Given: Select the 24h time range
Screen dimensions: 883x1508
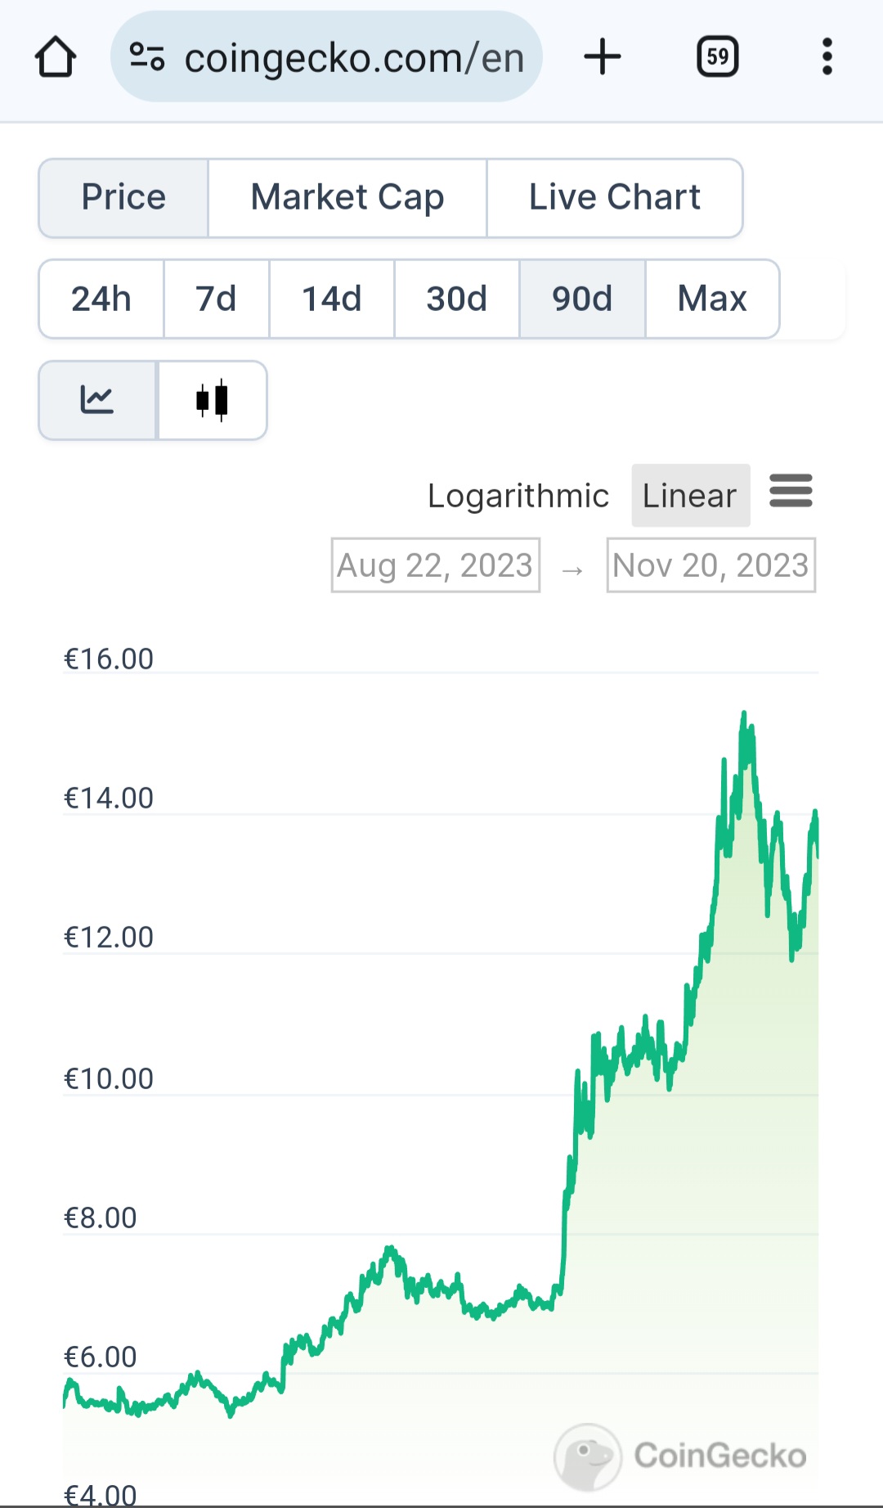Looking at the screenshot, I should point(101,299).
